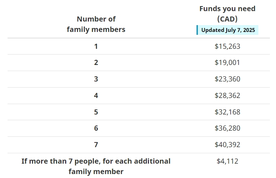This screenshot has height=178, width=276.
Task: Select family member count 1
Action: (x=96, y=46)
